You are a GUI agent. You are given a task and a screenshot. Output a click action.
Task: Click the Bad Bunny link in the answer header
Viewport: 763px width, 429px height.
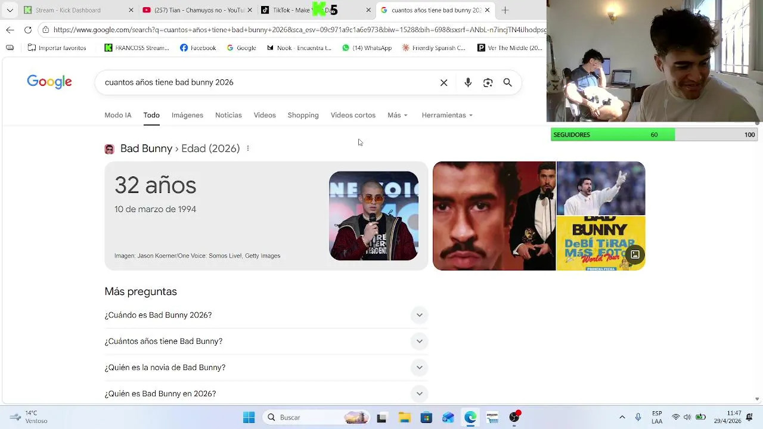(x=146, y=148)
